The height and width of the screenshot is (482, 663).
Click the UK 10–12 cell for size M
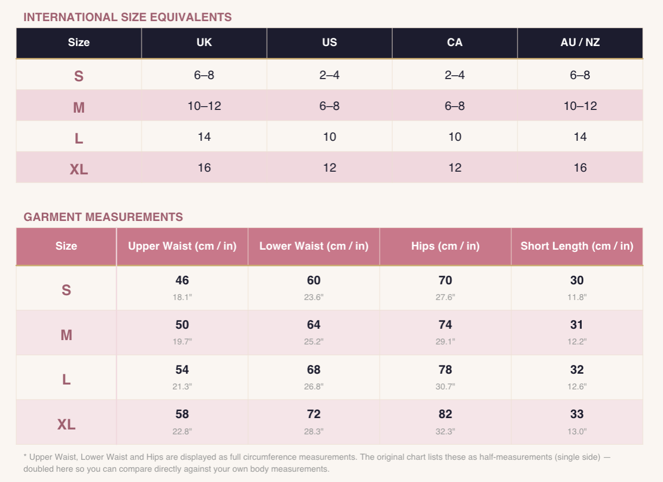coord(204,106)
